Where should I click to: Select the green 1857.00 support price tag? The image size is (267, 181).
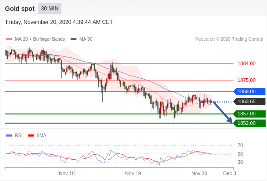point(249,114)
